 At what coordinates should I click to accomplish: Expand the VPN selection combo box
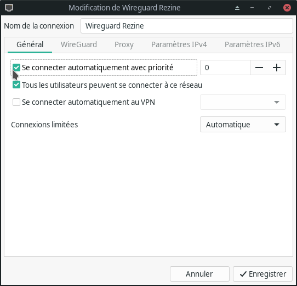[x=243, y=102]
